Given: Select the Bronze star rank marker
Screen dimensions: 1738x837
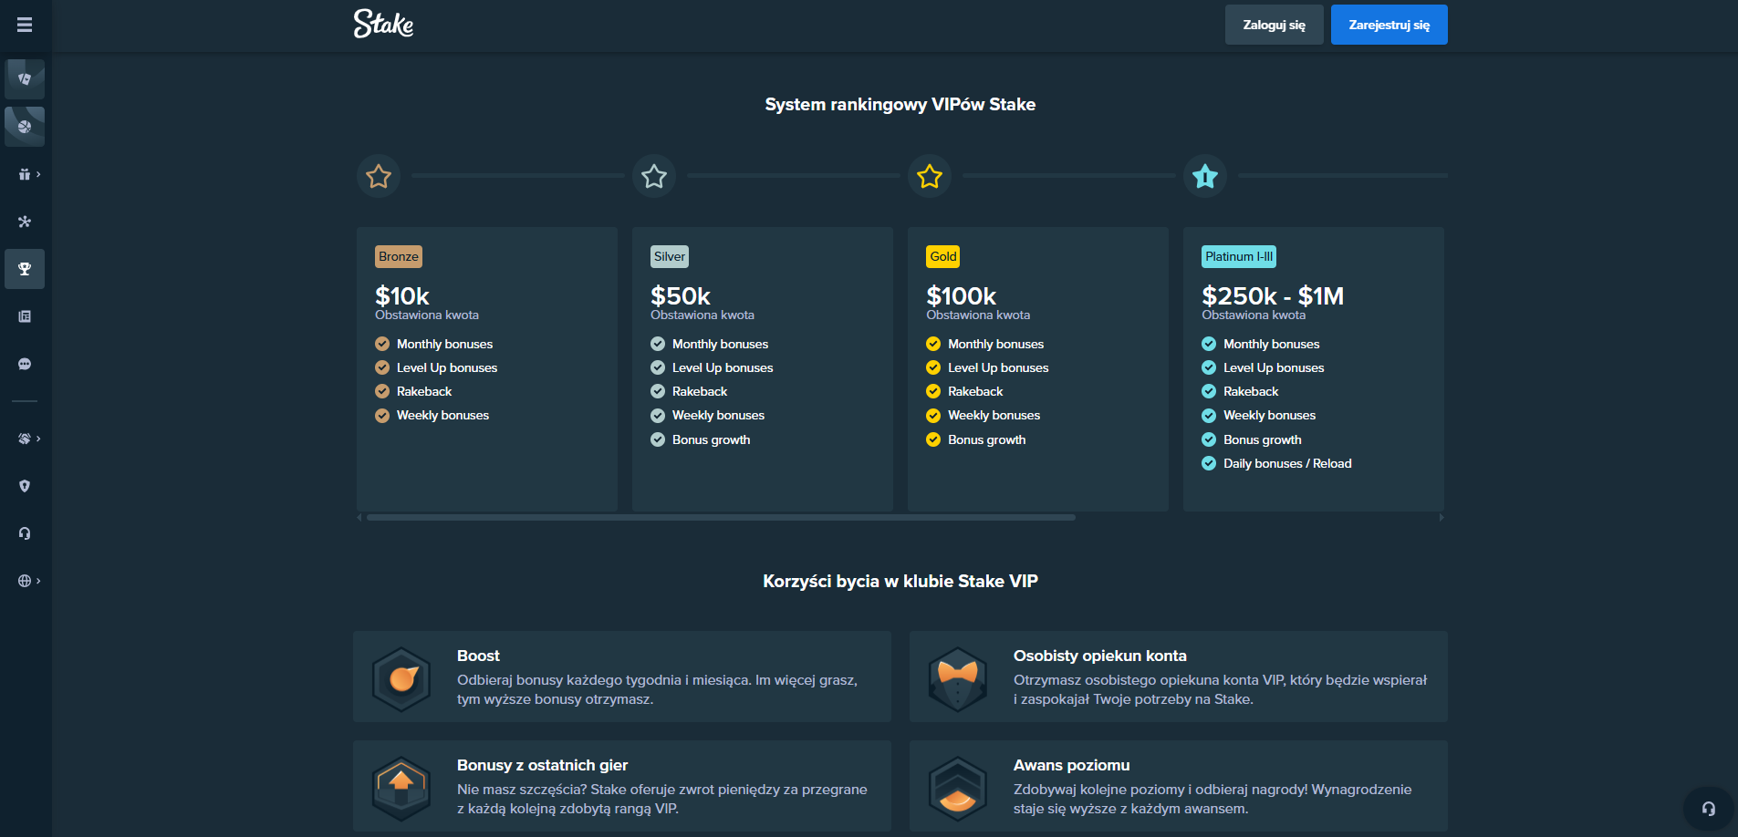Looking at the screenshot, I should tap(379, 176).
